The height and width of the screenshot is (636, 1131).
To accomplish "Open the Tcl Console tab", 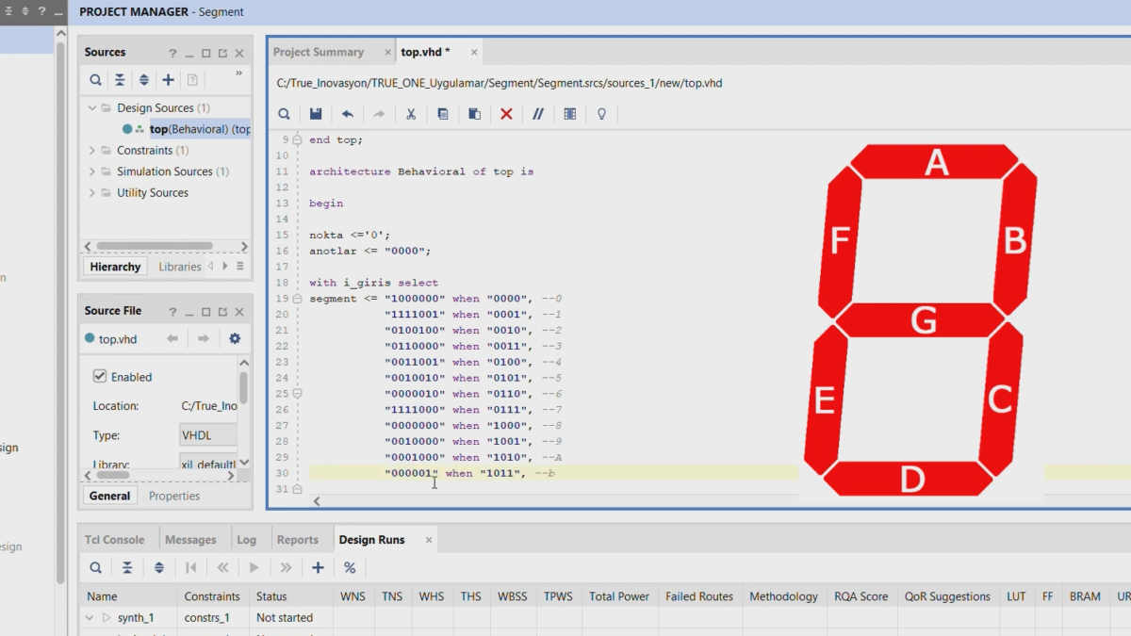I will (115, 540).
